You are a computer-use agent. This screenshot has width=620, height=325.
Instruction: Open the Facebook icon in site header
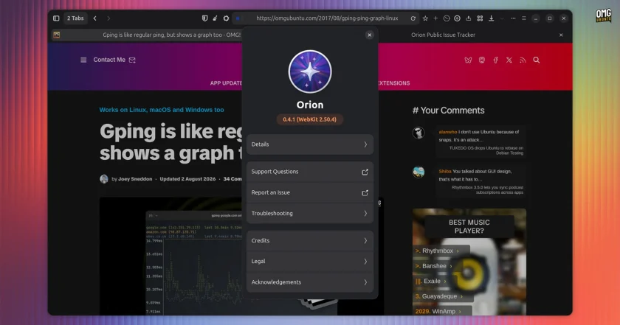495,60
